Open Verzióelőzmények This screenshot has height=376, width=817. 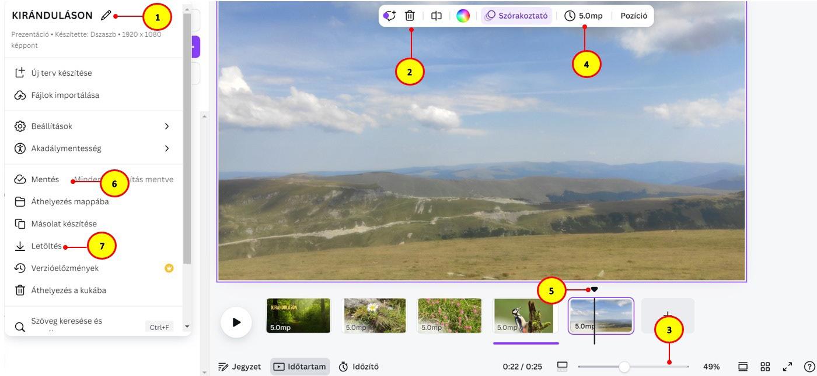point(94,268)
